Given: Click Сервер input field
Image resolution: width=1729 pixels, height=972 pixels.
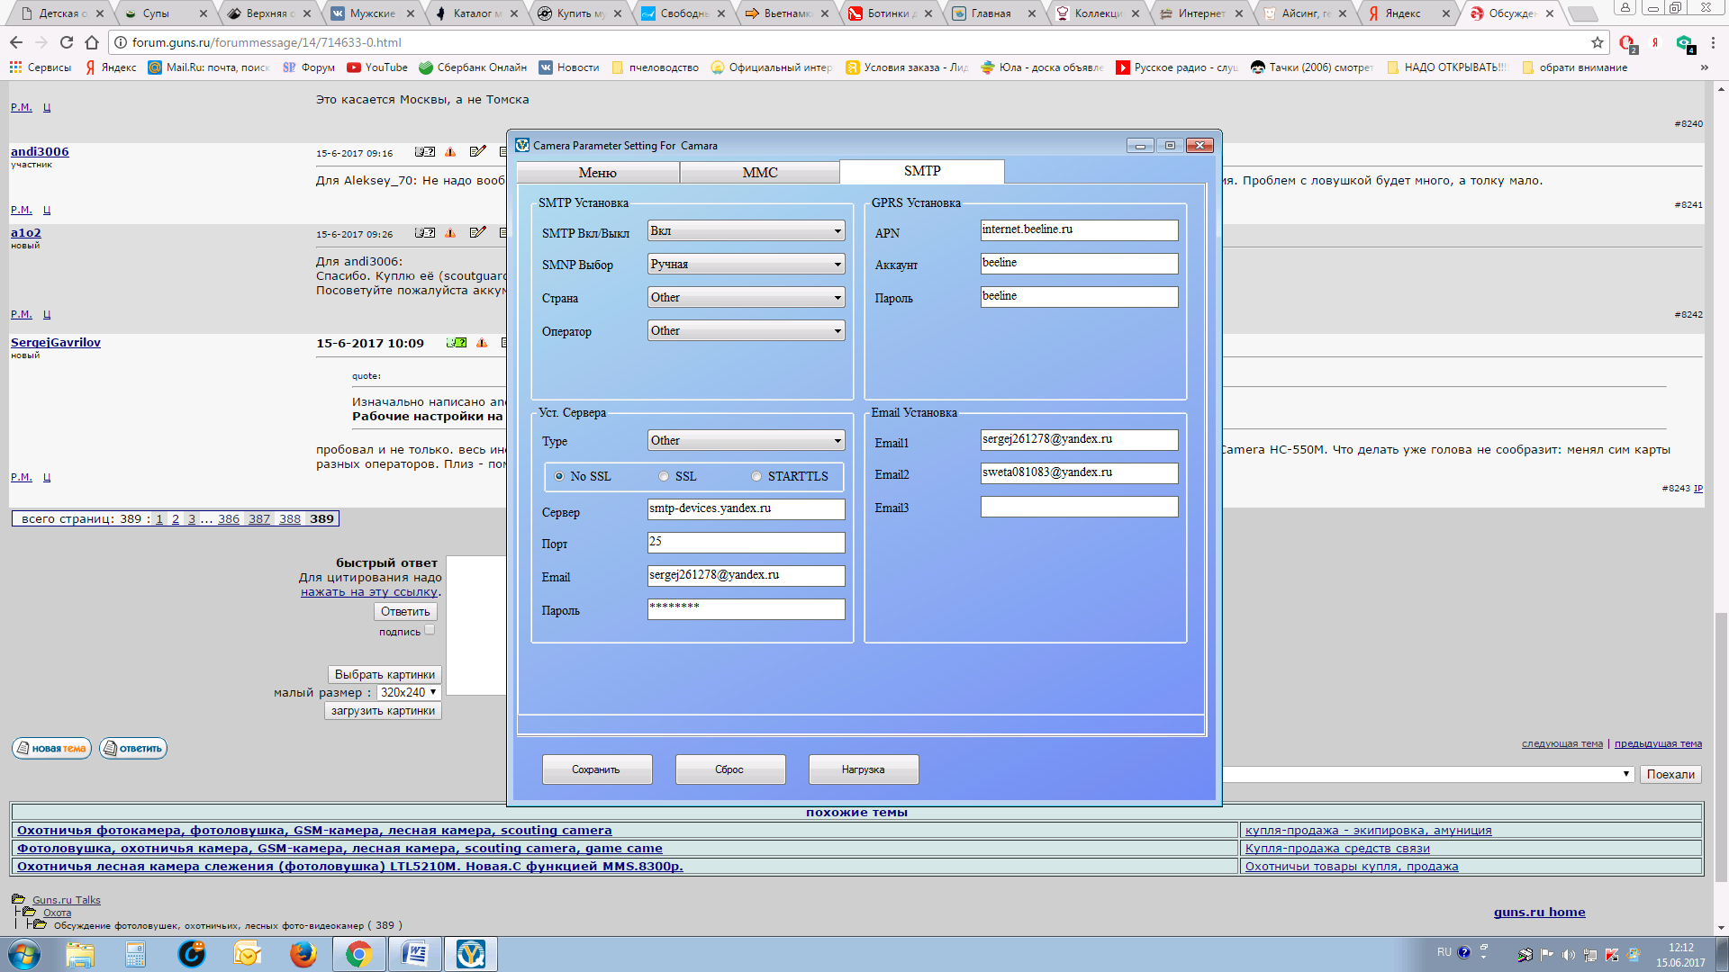Looking at the screenshot, I should pos(745,508).
